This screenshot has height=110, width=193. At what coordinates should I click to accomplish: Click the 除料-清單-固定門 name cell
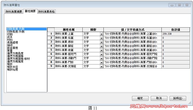(x=68, y=54)
